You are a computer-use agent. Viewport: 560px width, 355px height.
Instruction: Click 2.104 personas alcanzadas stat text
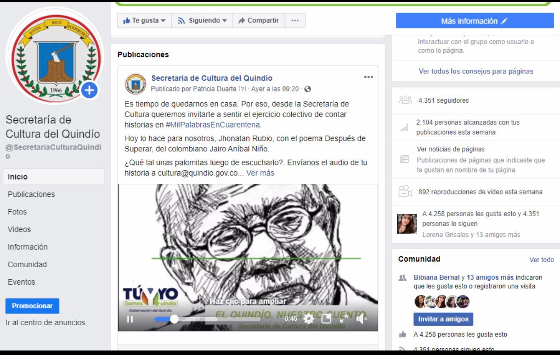click(x=468, y=127)
